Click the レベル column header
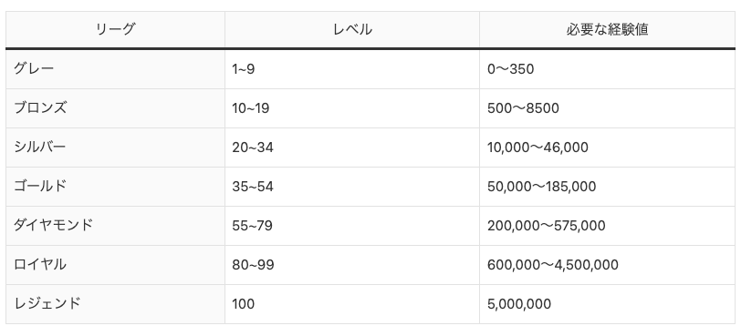 [352, 29]
